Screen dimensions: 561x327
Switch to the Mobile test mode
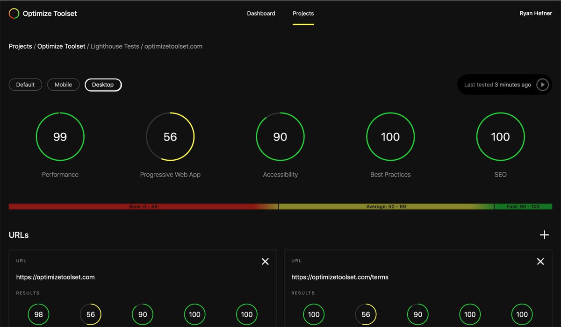[63, 85]
